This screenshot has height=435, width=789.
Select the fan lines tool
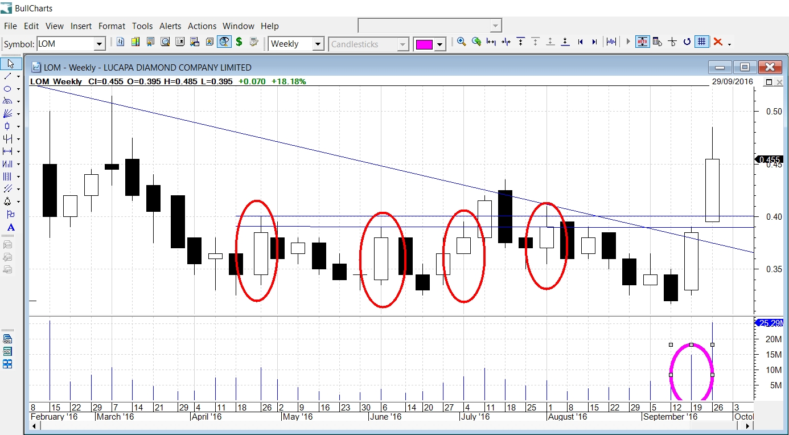coord(8,114)
